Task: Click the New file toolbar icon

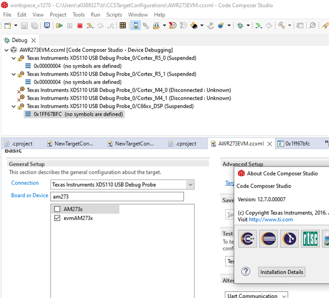Action: pos(8,26)
